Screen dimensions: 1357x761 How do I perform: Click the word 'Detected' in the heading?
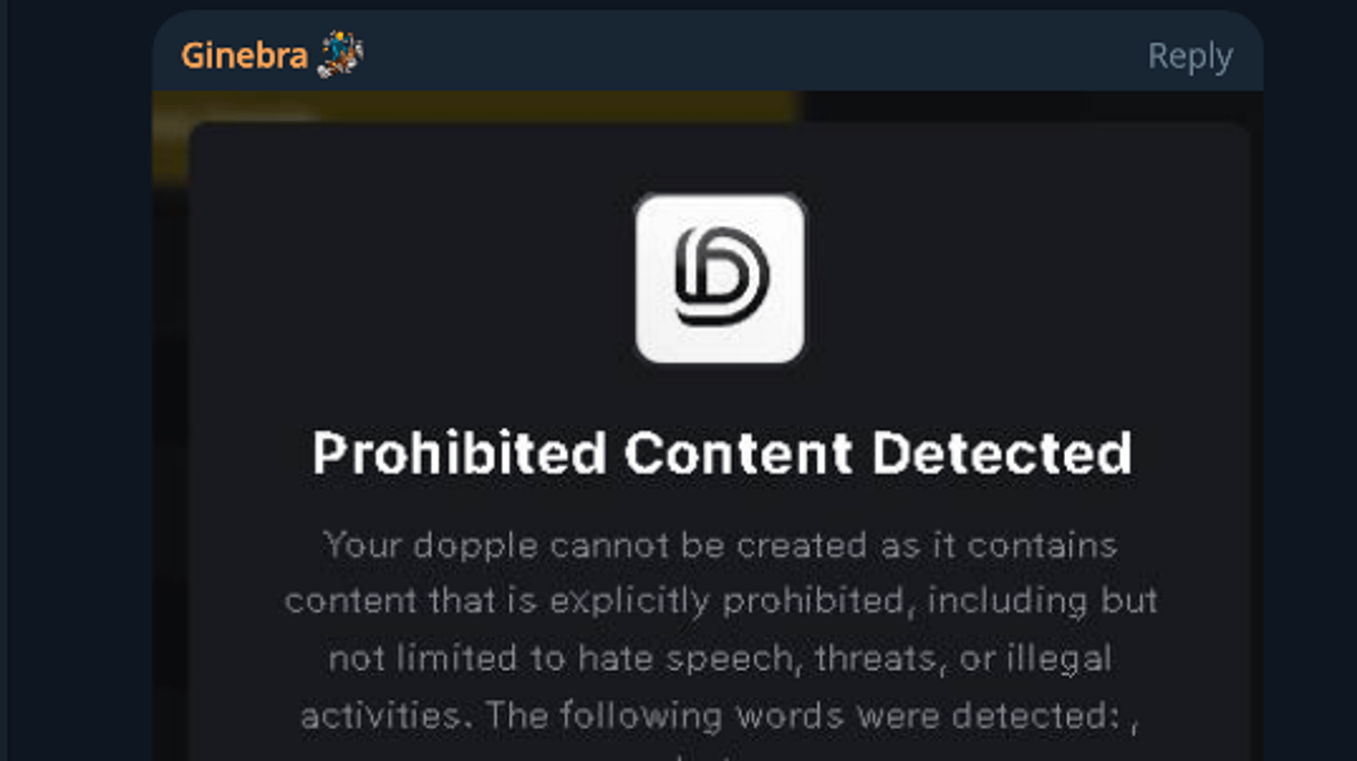coord(1002,453)
